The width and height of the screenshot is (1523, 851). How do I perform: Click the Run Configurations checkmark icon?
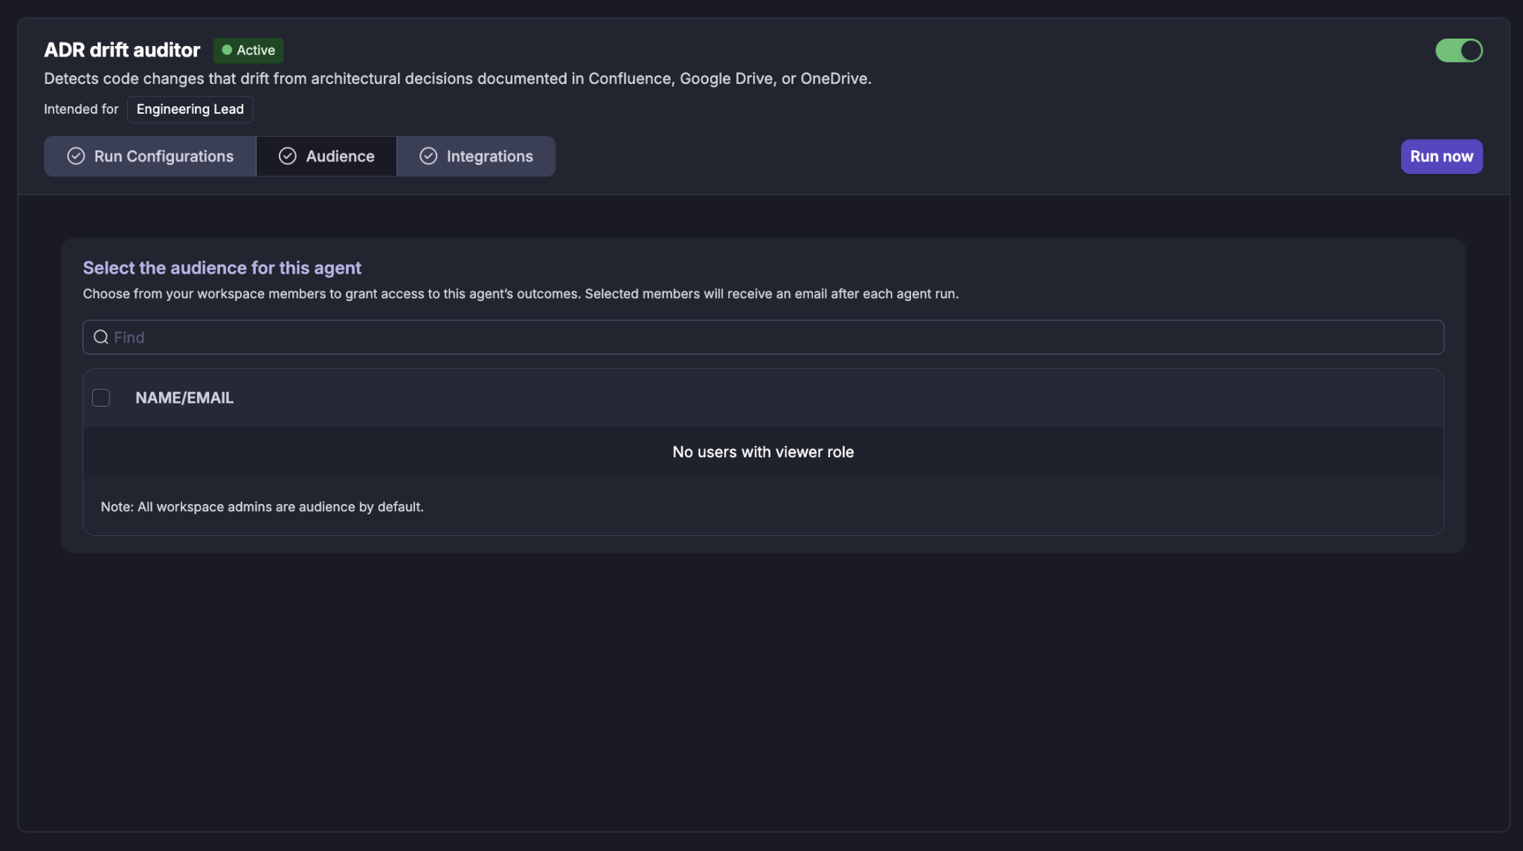pyautogui.click(x=76, y=156)
